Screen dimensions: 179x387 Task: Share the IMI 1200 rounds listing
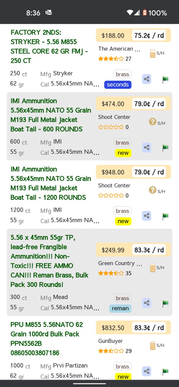coord(147,216)
